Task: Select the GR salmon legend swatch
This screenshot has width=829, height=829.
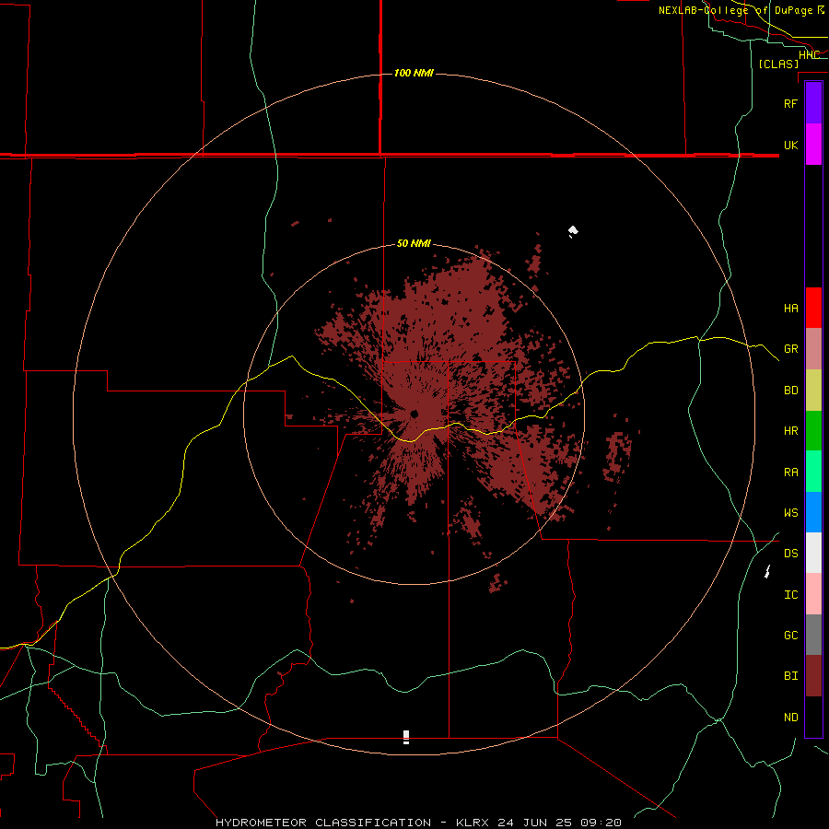Action: [813, 349]
